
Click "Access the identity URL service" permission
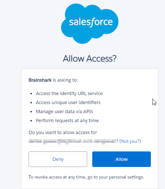coord(69,94)
